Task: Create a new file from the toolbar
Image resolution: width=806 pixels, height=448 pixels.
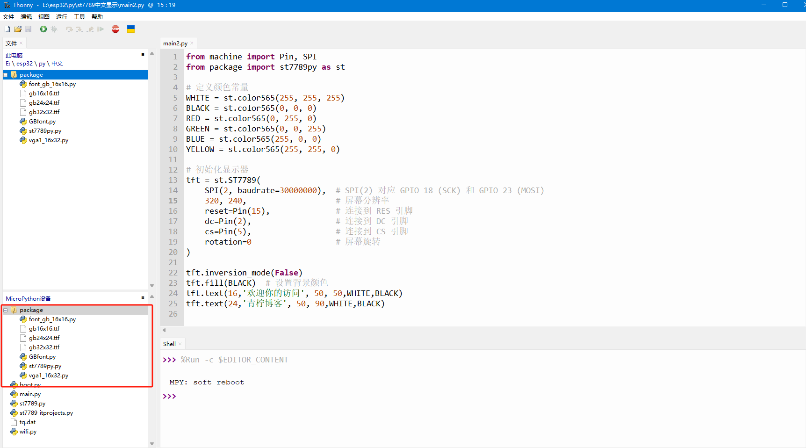Action: [7, 29]
